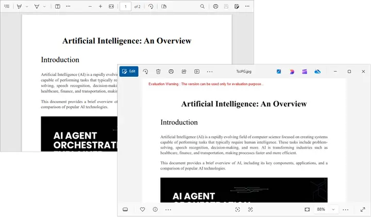
Task: Open search in the PDF viewer
Action: [203, 6]
